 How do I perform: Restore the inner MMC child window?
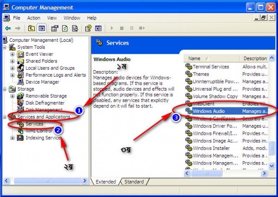tap(264, 18)
